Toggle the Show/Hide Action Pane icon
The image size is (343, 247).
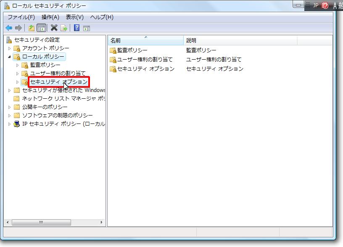coord(87,28)
